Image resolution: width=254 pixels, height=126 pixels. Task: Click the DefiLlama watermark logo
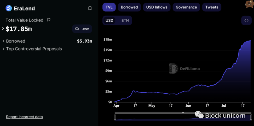(174, 68)
